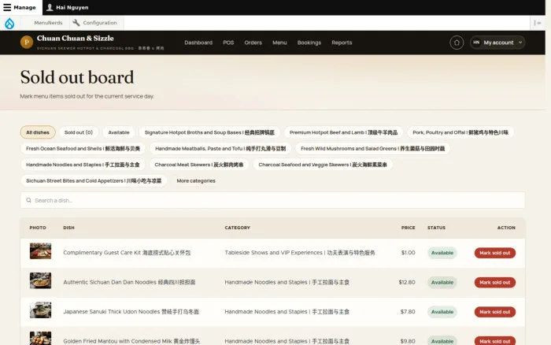
Task: Filter Charcoal Meat Skewers category
Action: [199, 165]
